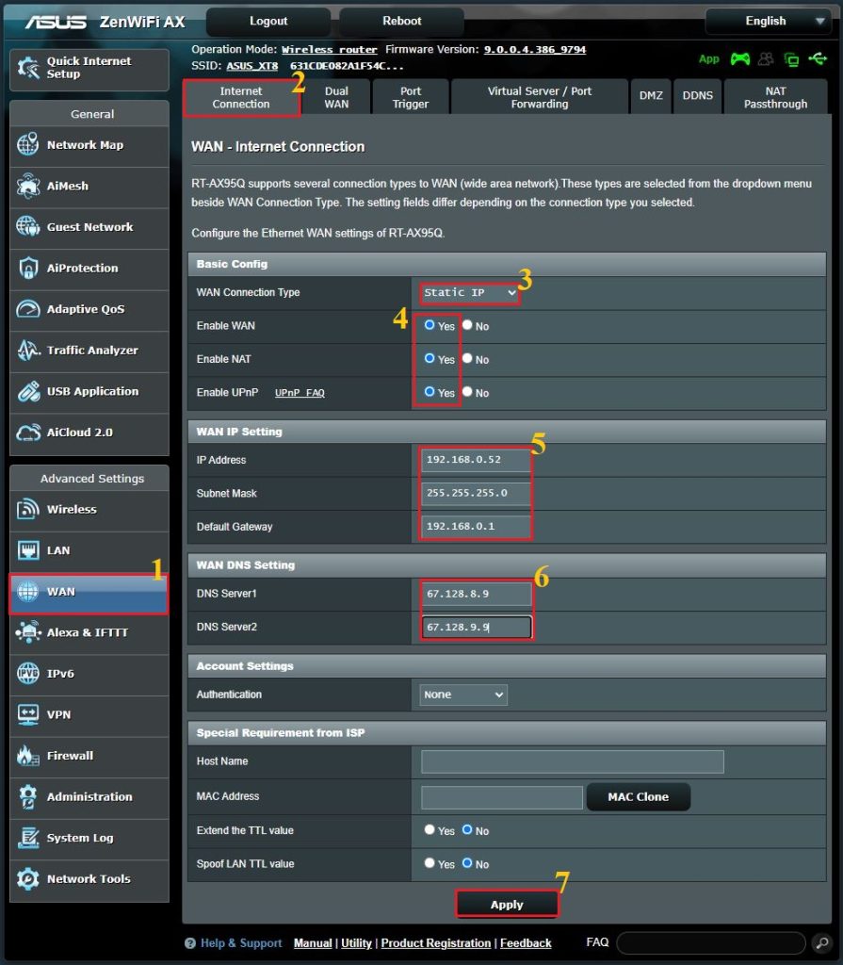Click the MAC Clone button

(x=638, y=796)
